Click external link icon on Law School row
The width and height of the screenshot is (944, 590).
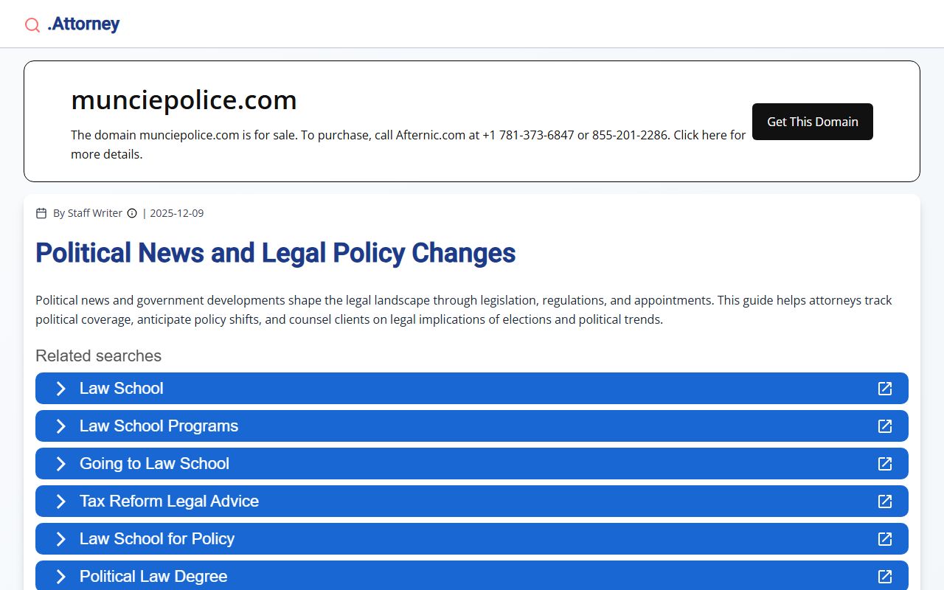pyautogui.click(x=885, y=389)
